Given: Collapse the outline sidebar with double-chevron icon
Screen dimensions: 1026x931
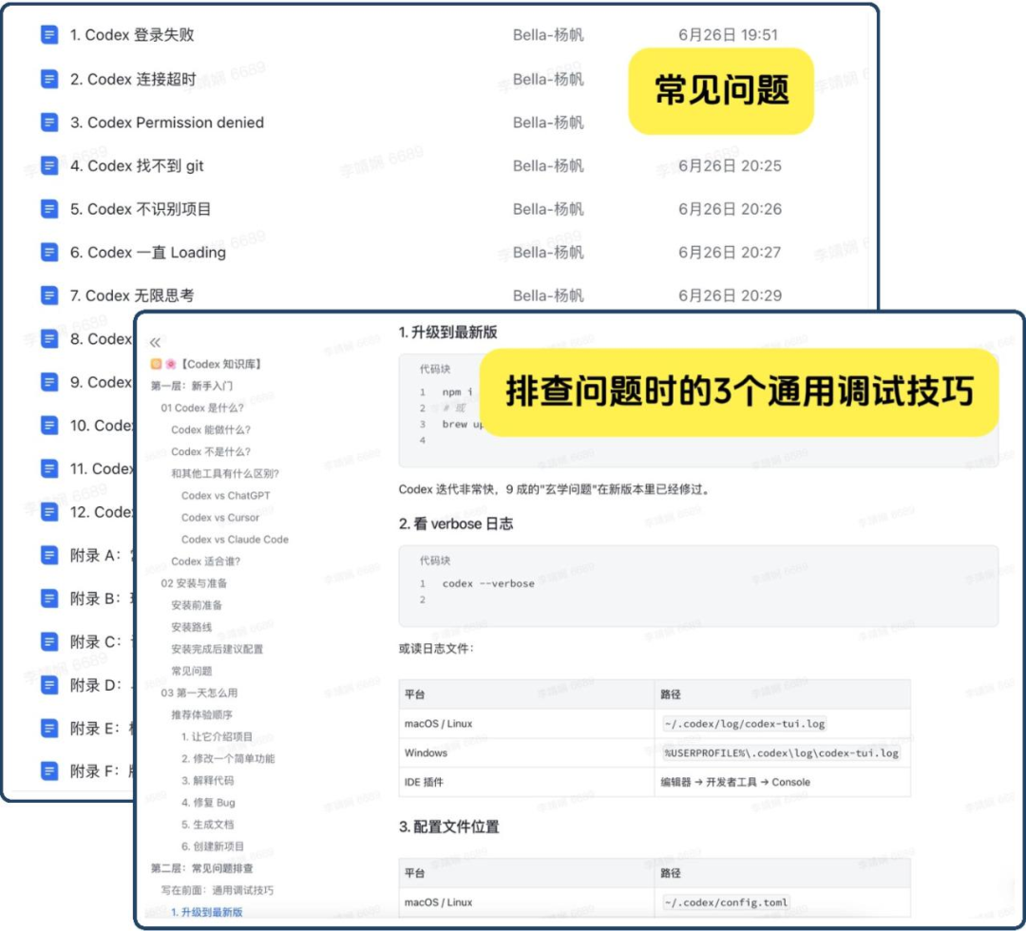Looking at the screenshot, I should click(x=155, y=342).
